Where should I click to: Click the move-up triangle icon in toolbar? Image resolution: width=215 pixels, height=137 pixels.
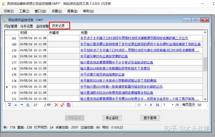(x=16, y=105)
